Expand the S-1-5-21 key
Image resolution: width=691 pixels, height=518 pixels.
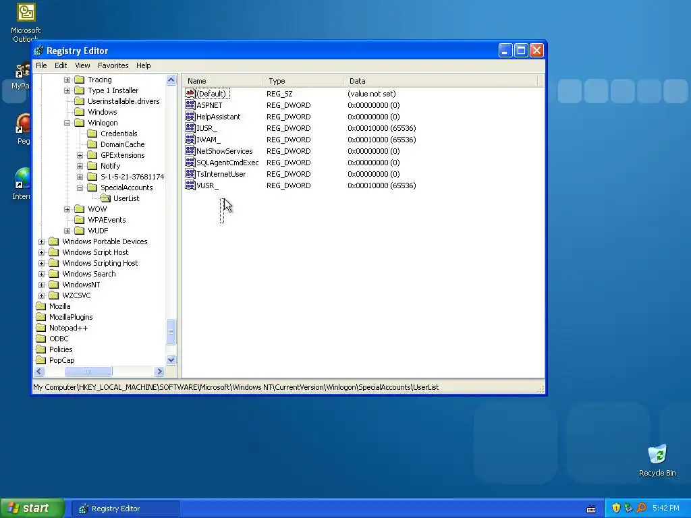(x=80, y=177)
